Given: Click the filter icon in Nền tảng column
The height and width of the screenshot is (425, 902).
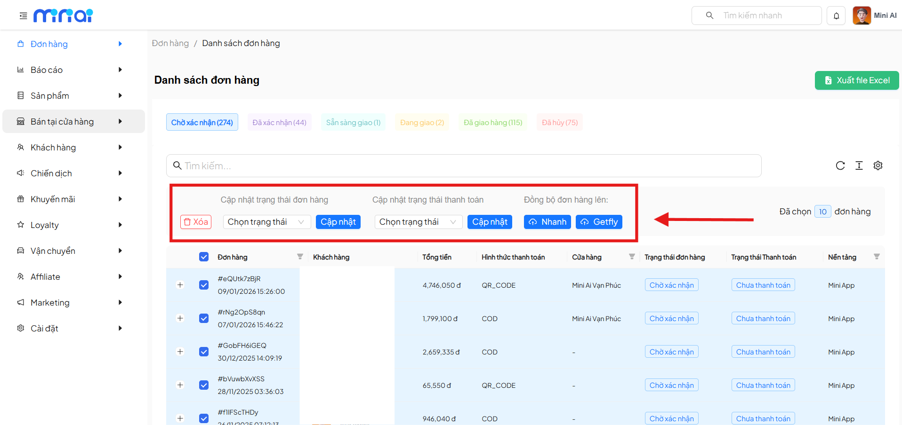Looking at the screenshot, I should [x=876, y=257].
